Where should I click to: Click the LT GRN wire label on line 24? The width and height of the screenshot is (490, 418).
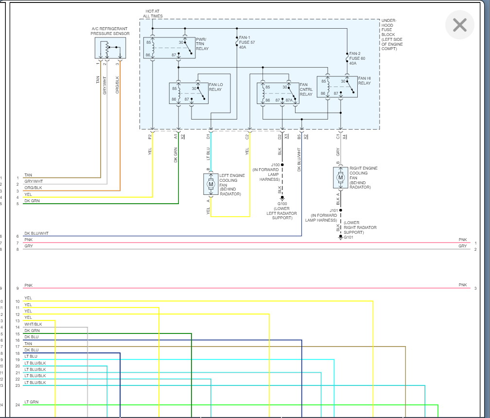[31, 402]
